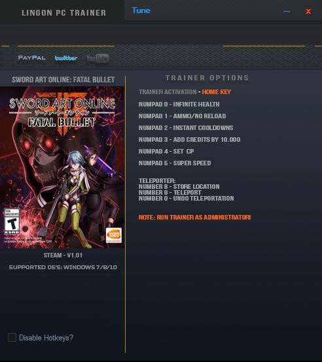Click the Bandai Namco logo on cover
This screenshot has width=322, height=362.
point(114,235)
